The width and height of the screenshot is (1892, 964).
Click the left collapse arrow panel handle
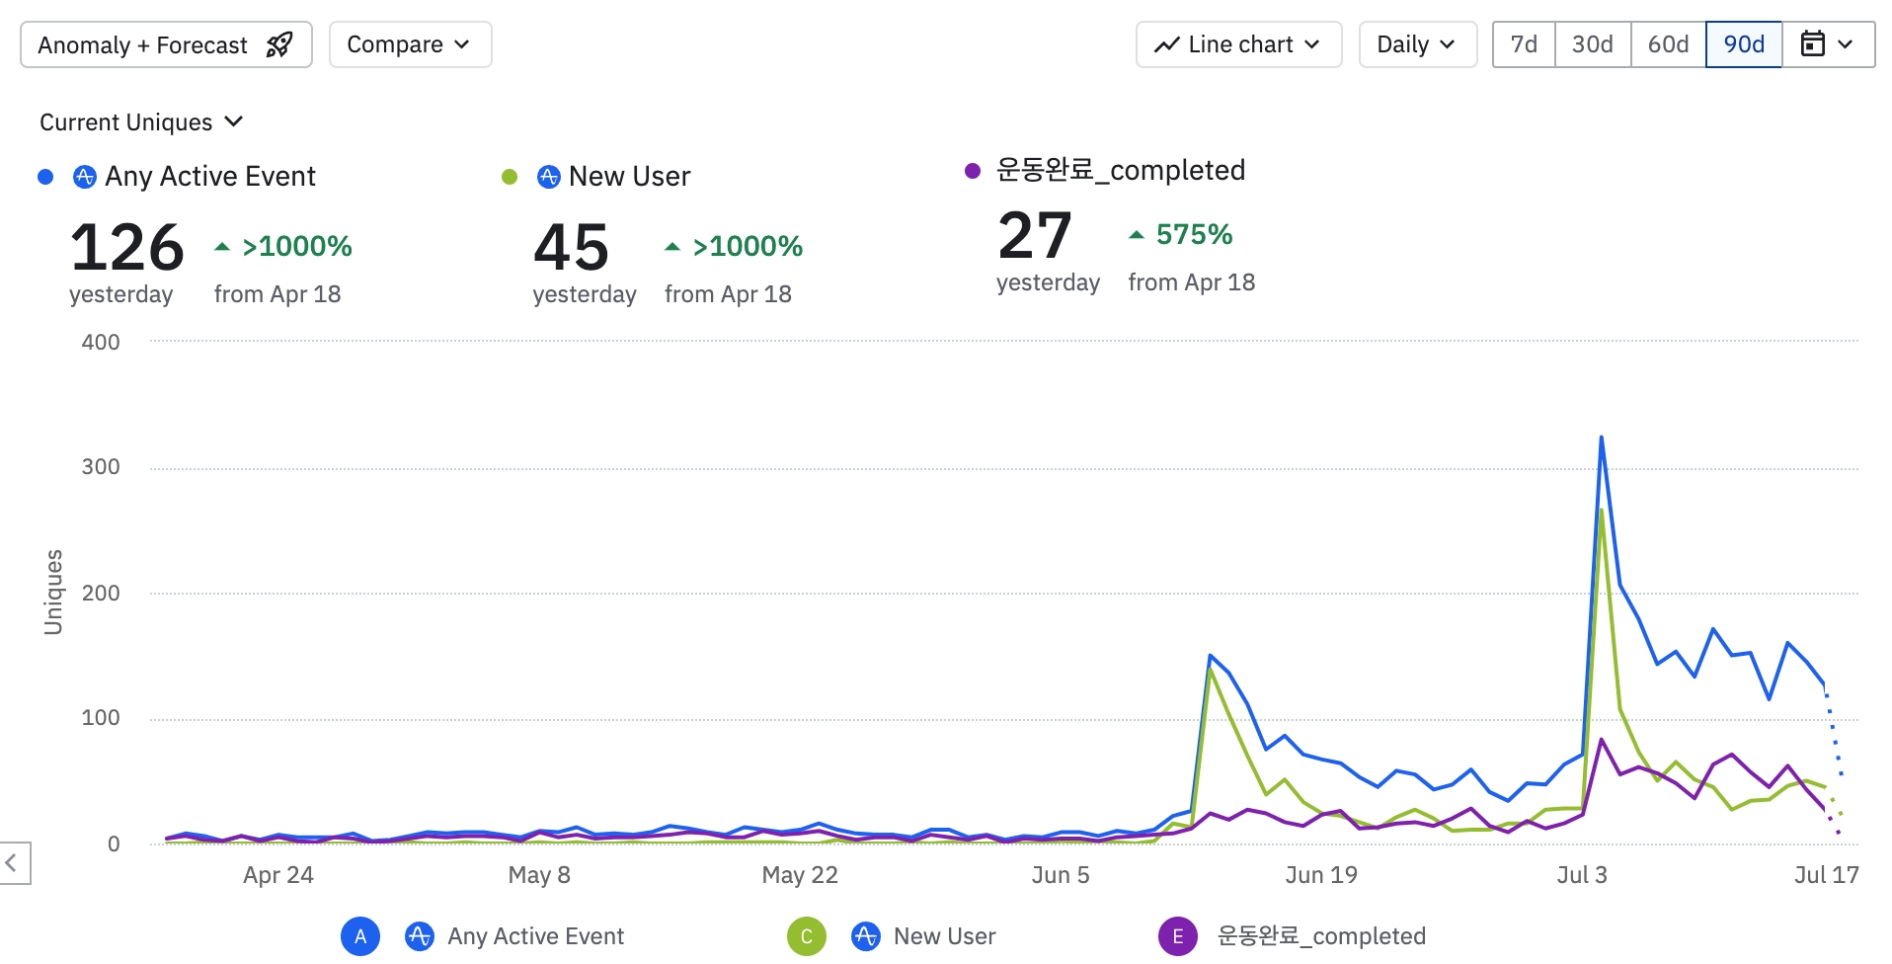(x=13, y=862)
